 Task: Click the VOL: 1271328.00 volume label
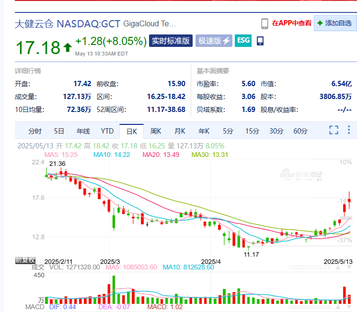75,267
